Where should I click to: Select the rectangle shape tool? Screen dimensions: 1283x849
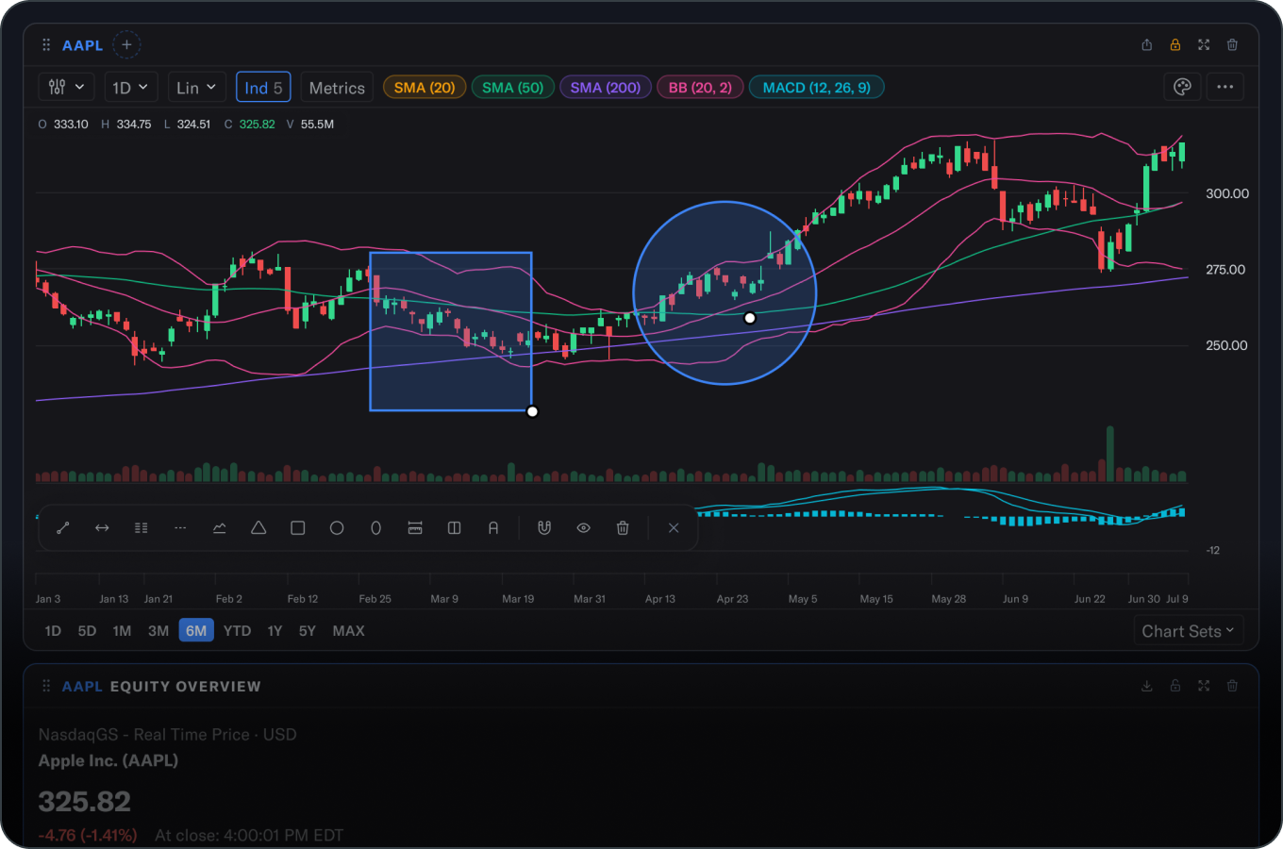(x=298, y=528)
